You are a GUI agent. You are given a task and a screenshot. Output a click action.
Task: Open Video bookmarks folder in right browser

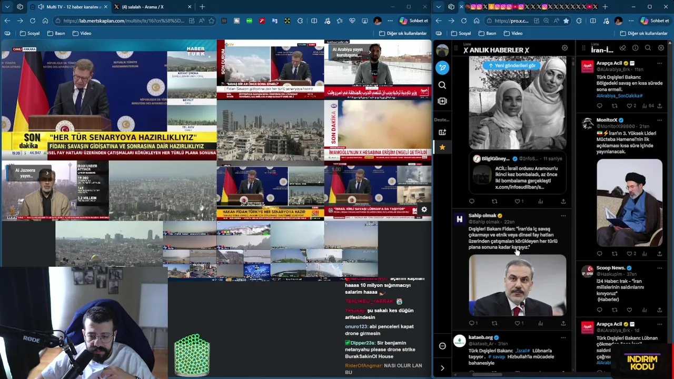pyautogui.click(x=513, y=33)
